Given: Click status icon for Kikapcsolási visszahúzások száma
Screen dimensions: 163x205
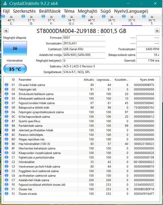Looking at the screenshot, I should point(6,153).
